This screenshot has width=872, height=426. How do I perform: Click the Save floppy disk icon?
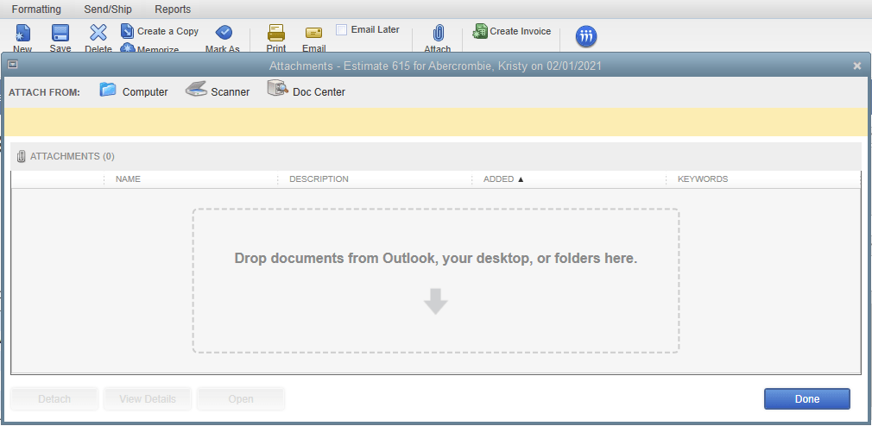click(60, 34)
